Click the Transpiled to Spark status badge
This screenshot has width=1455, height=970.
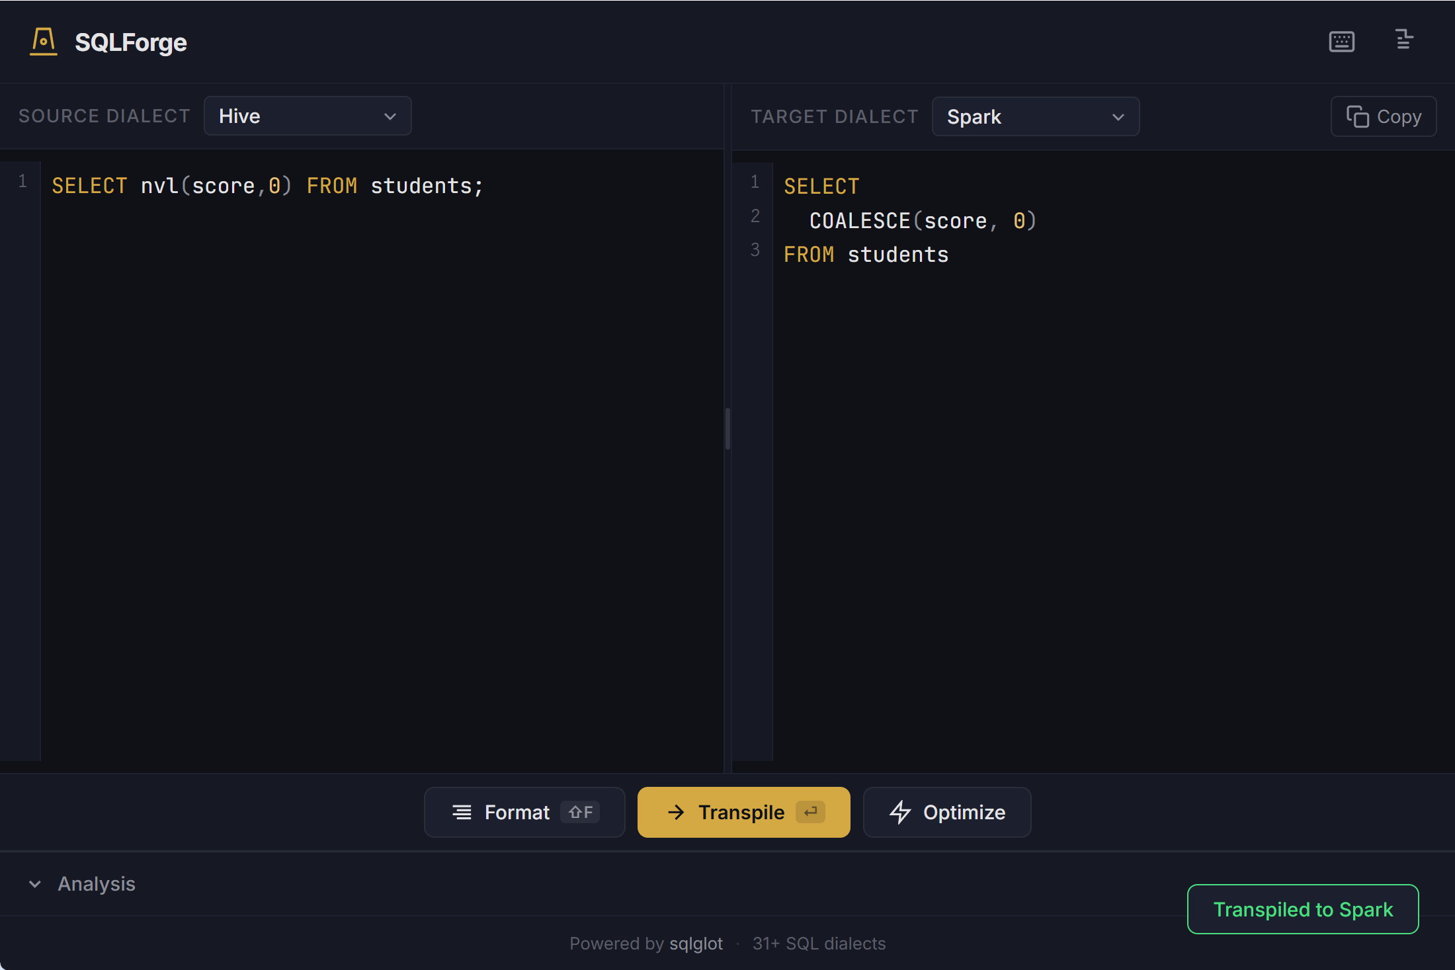tap(1302, 909)
